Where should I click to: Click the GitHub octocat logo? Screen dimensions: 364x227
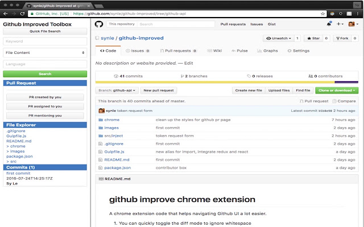(x=99, y=24)
